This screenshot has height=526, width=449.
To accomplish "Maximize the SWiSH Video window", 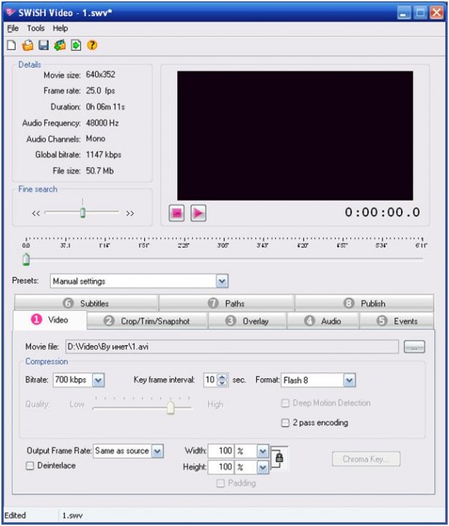I will [x=421, y=13].
